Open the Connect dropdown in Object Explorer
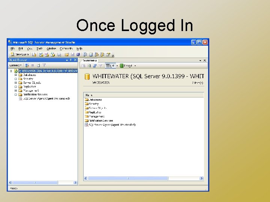 (x=15, y=65)
